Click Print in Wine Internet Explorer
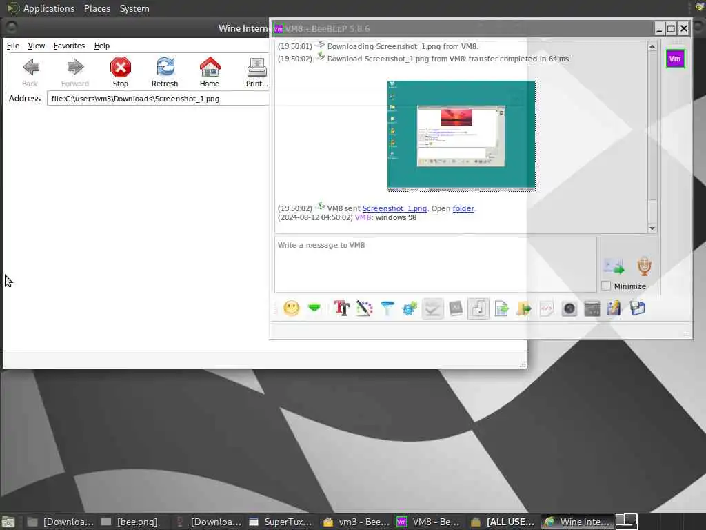 pos(257,72)
